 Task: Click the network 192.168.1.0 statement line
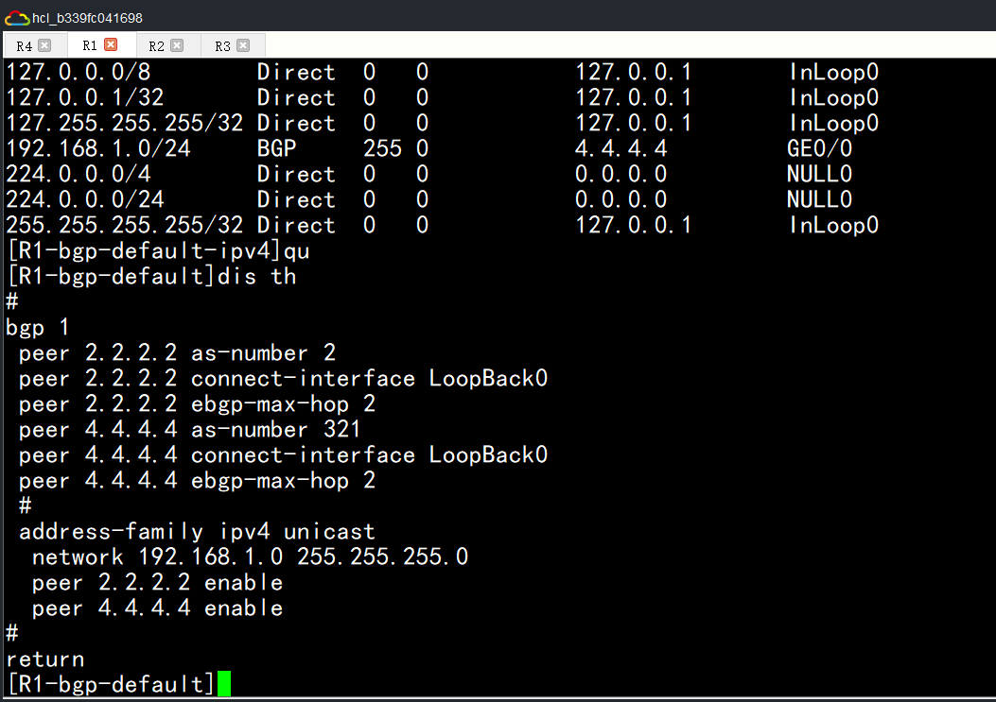(x=250, y=556)
